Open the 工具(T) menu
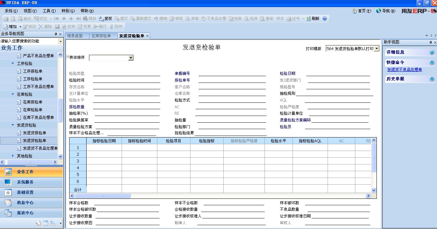 click(x=49, y=11)
